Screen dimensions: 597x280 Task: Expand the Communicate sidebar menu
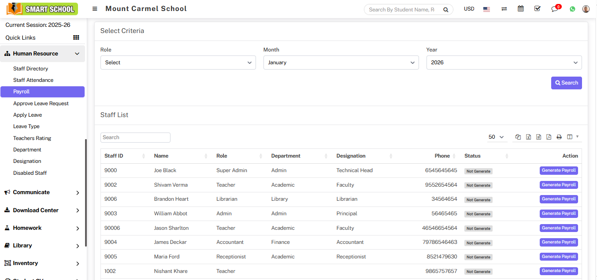(x=42, y=192)
